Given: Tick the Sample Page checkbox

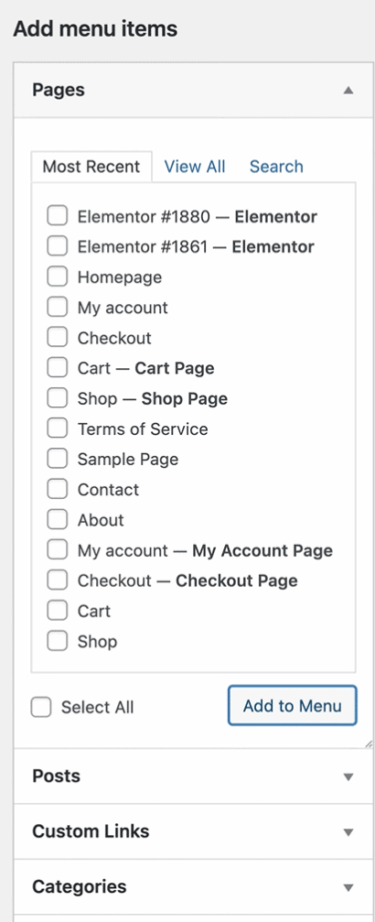Looking at the screenshot, I should point(57,460).
